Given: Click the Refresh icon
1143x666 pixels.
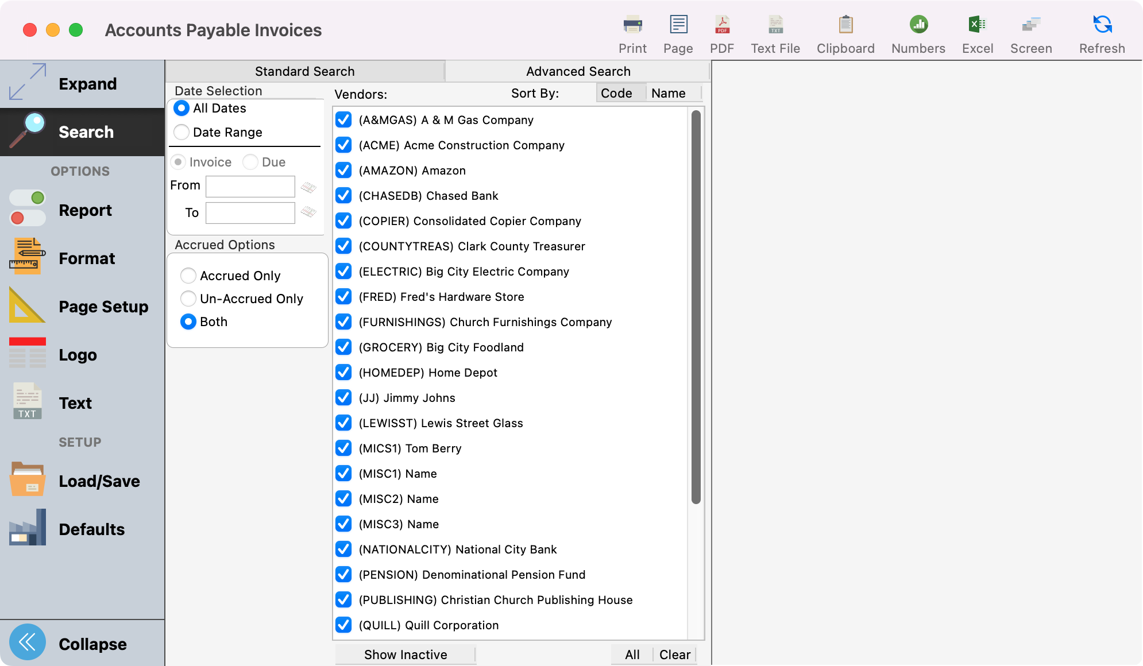Looking at the screenshot, I should tap(1102, 25).
